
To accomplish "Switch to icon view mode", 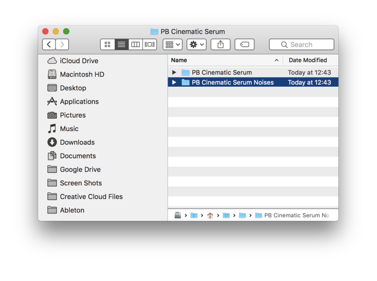I will pyautogui.click(x=107, y=44).
